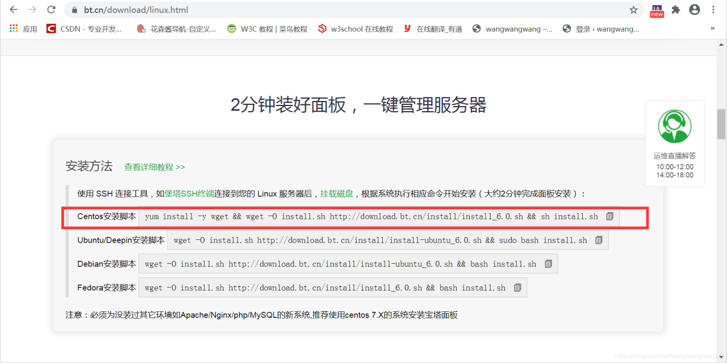Image resolution: width=727 pixels, height=363 pixels.
Task: Open the w3school 在线教程 bookmark
Action: click(x=356, y=29)
